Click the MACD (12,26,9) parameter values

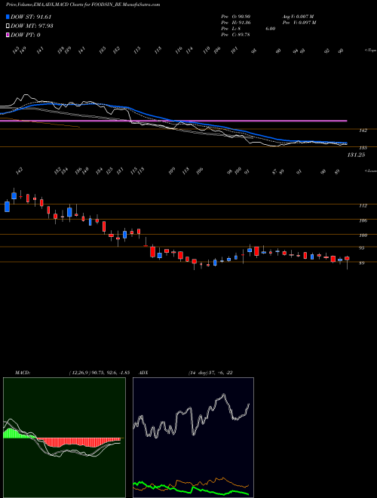tap(99, 373)
